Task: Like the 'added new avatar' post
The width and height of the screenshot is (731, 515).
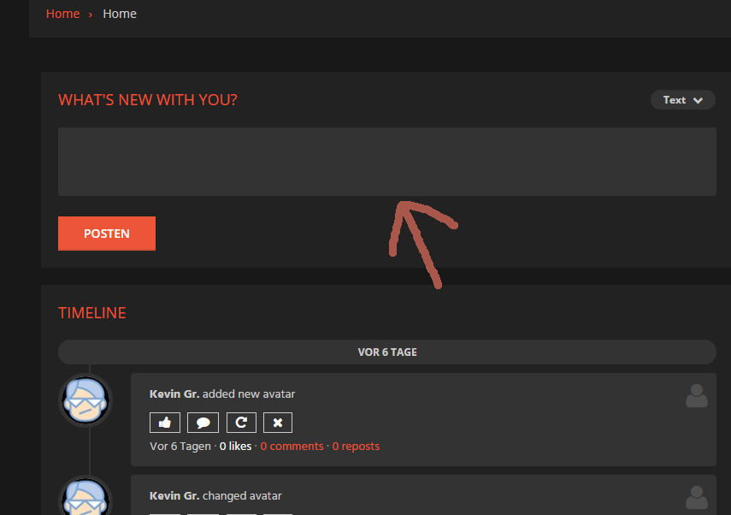Action: pyautogui.click(x=165, y=423)
